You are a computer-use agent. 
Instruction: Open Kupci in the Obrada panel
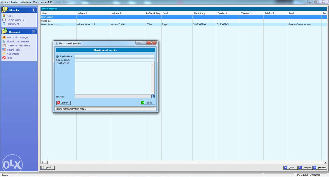click(10, 15)
